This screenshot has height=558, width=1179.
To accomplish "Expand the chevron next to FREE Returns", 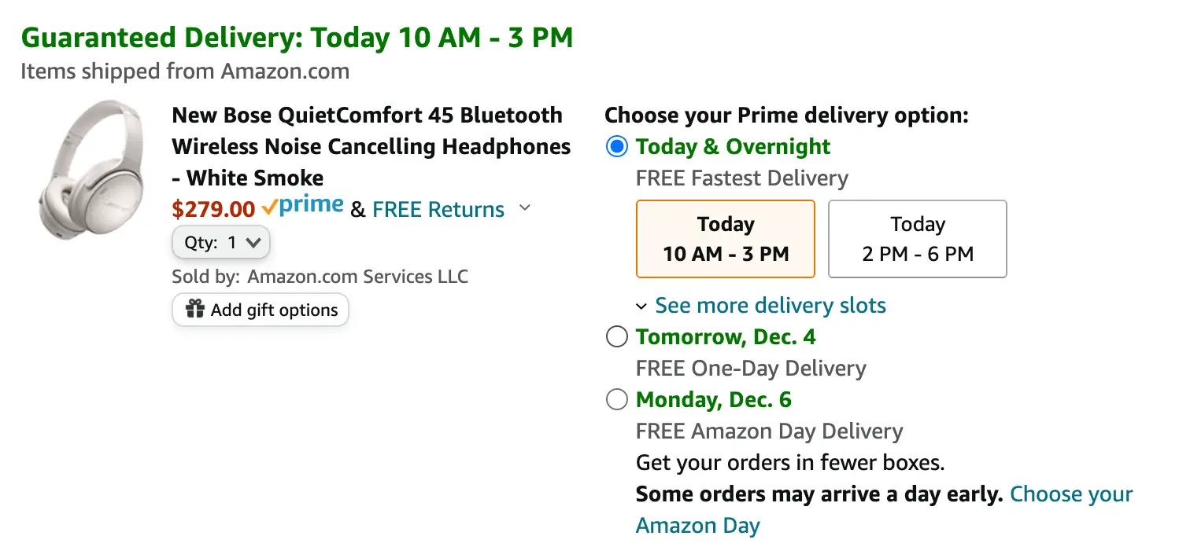I will point(525,209).
